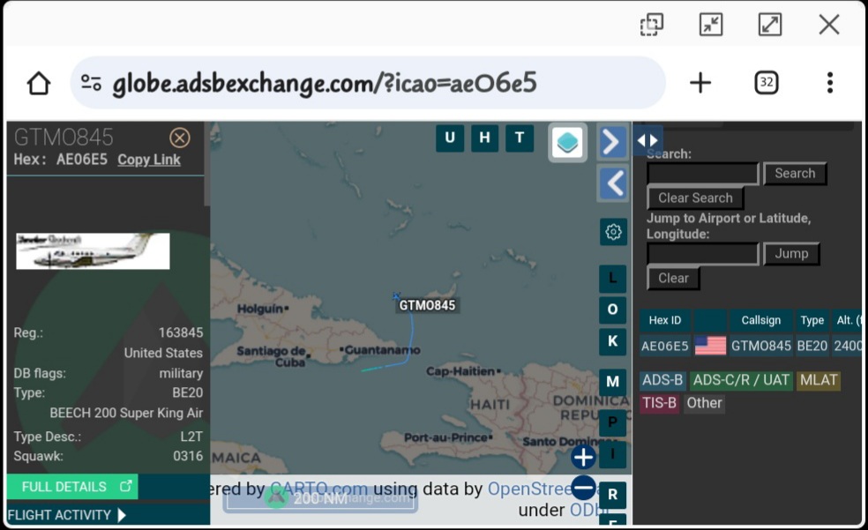Click the CARTO.com attribution link

pos(318,489)
